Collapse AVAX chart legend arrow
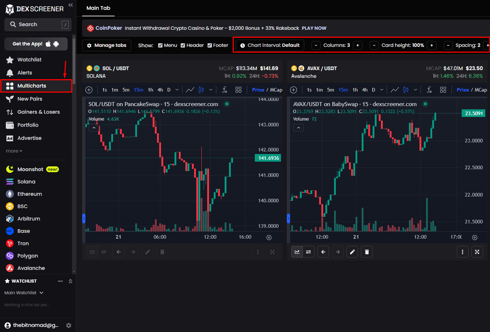 point(298,128)
